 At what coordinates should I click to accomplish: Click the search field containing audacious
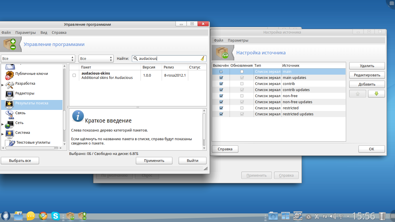click(169, 58)
